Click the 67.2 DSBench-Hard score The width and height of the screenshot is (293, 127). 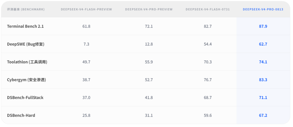pos(263,115)
